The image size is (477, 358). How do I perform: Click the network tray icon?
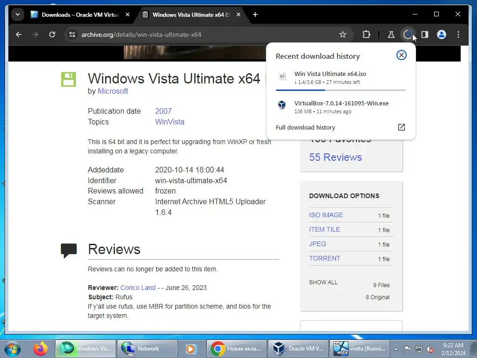click(419, 349)
